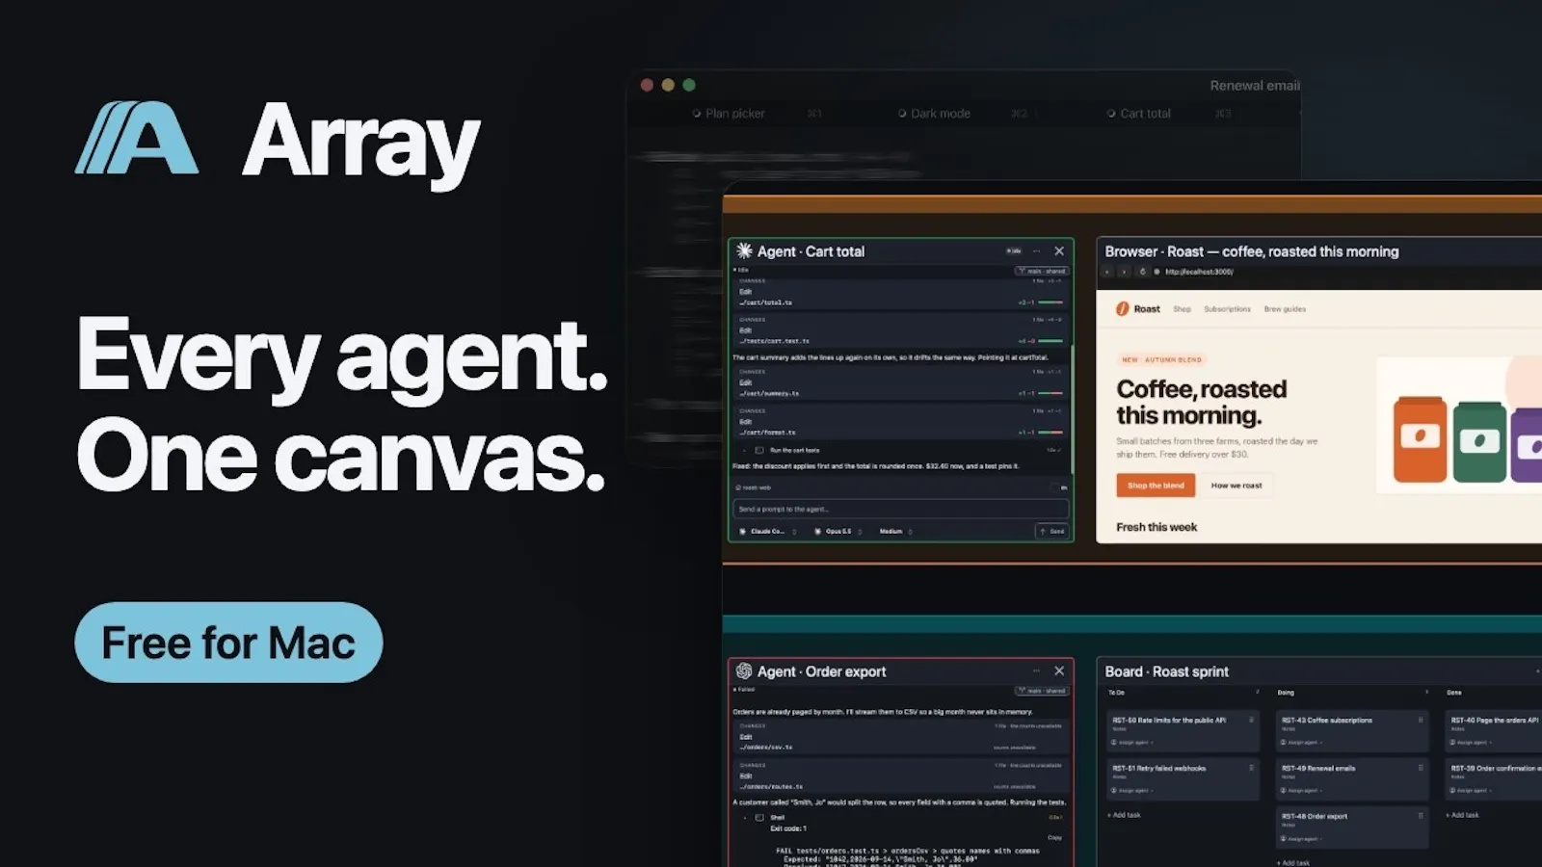Click the Claude icon in Cart total agent header
Viewport: 1542px width, 867px height.
pos(744,250)
